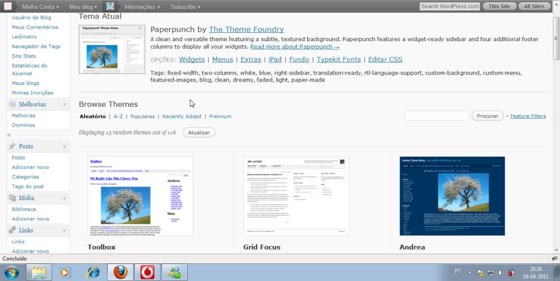Viewport: 560px width, 281px height.
Task: Click the Toolbox theme preview thumbnail
Action: click(x=140, y=196)
